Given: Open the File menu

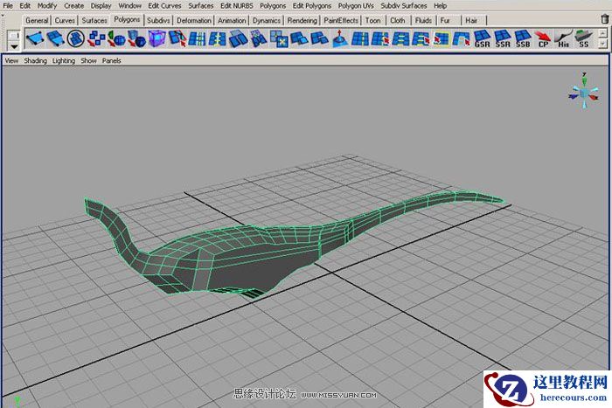Looking at the screenshot, I should 8,6.
